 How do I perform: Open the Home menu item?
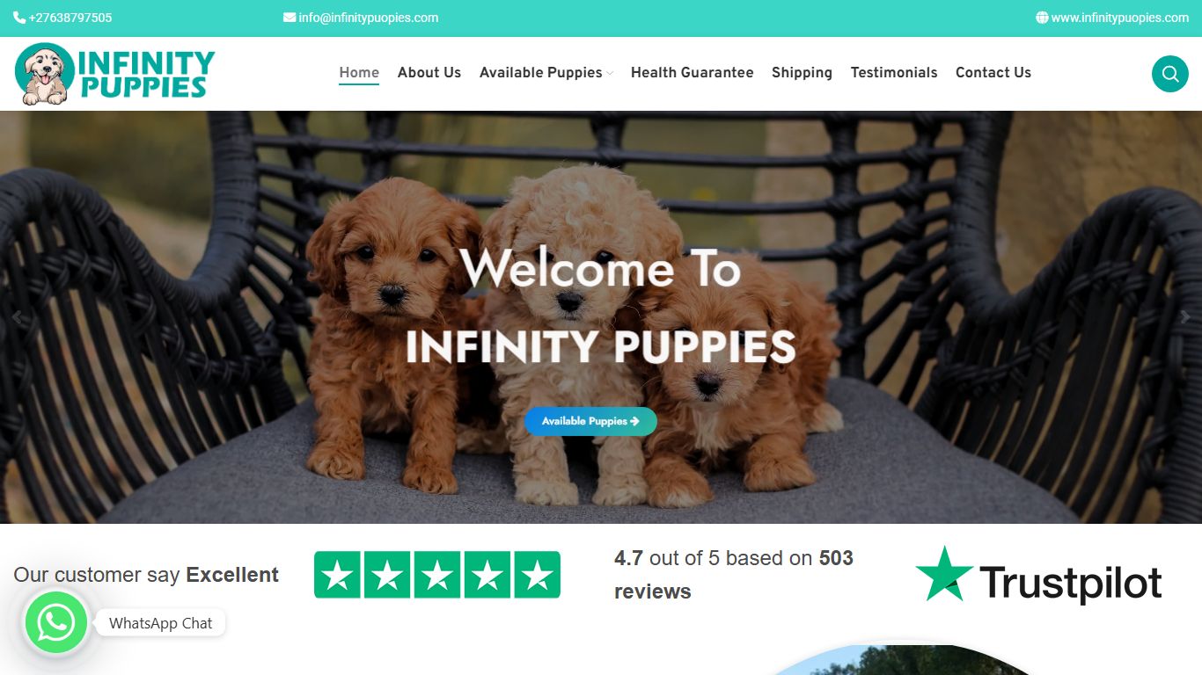[x=359, y=72]
